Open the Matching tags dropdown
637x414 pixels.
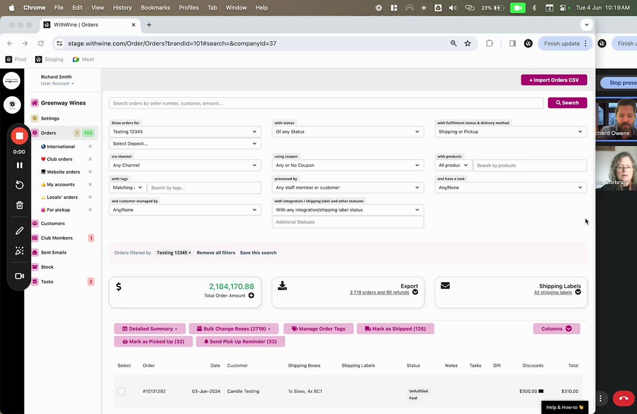(x=127, y=188)
